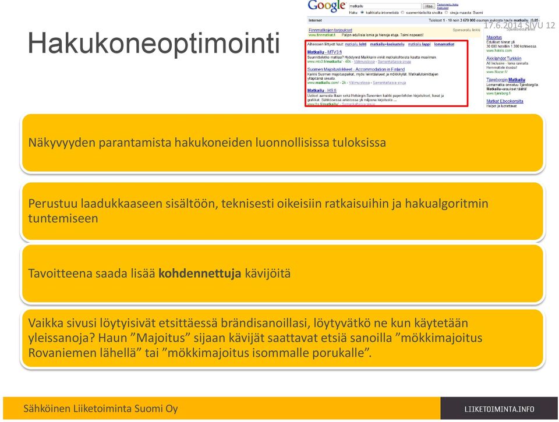The width and height of the screenshot is (559, 422).
Task: Open related search "matkailu lehti"
Action: pos(355,44)
